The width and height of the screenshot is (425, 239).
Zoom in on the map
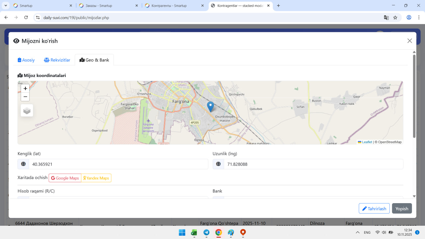[25, 88]
